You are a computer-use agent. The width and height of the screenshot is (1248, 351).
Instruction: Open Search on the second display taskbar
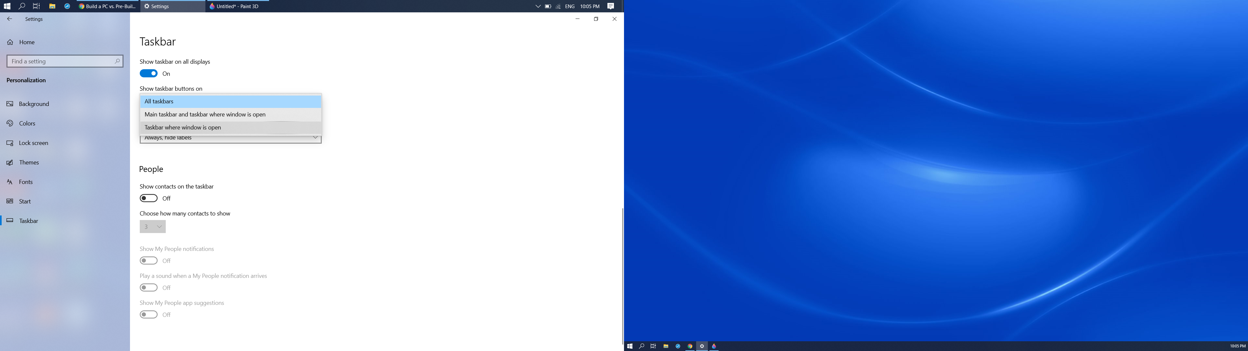642,346
